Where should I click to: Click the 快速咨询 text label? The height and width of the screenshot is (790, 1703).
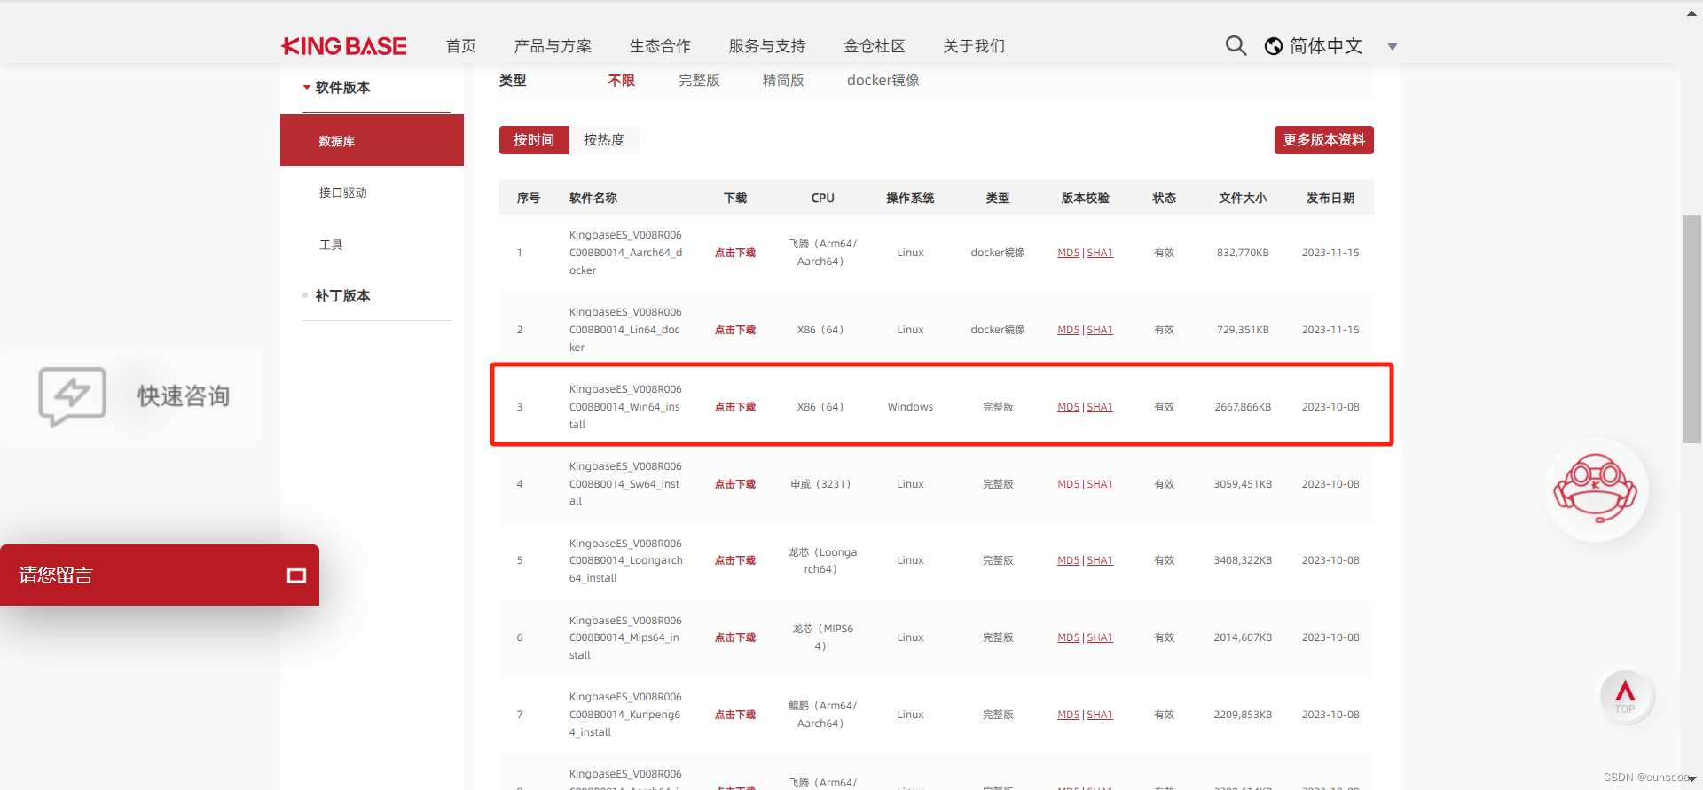point(184,396)
